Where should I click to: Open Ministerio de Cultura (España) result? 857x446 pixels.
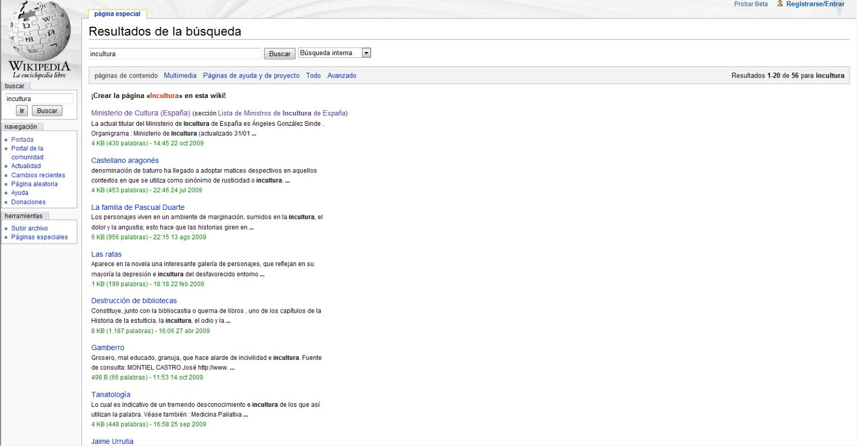[141, 113]
